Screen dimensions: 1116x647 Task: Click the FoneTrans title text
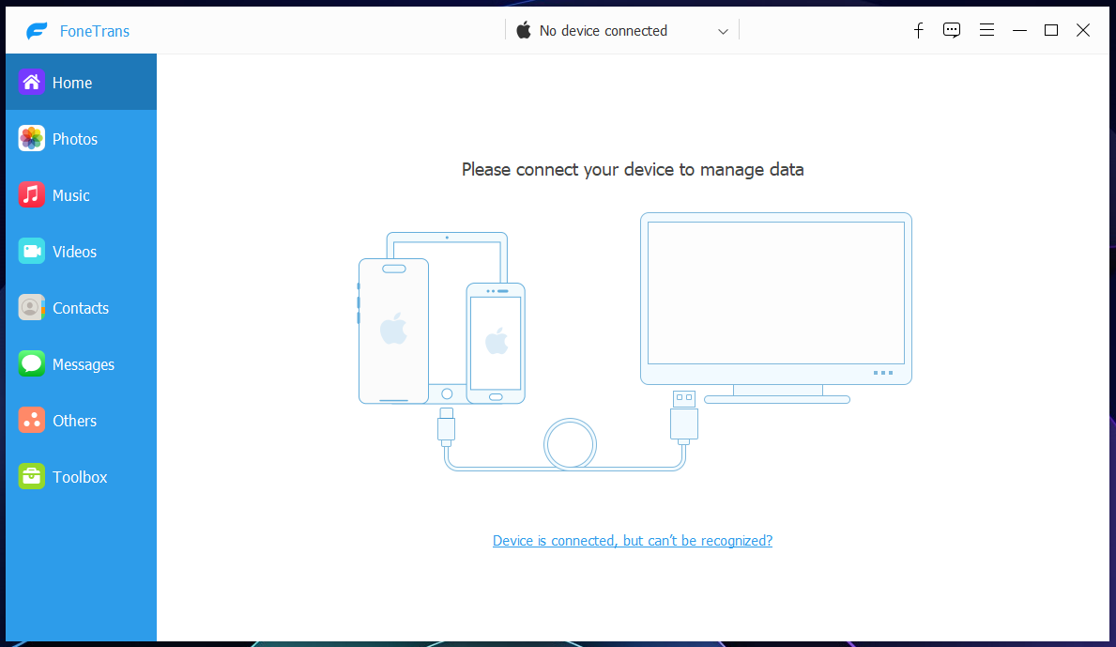point(95,31)
